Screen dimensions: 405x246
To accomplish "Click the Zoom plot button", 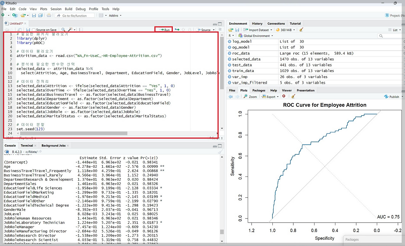I will coord(250,96).
